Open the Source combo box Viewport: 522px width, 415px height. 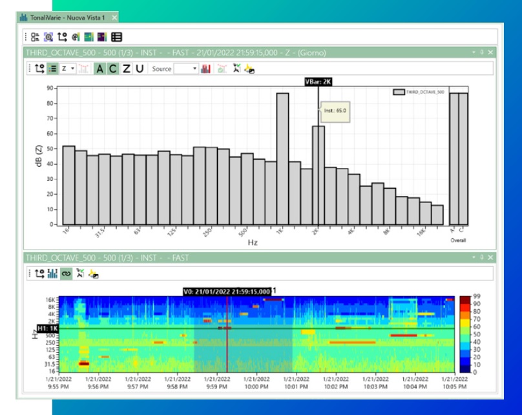(185, 69)
